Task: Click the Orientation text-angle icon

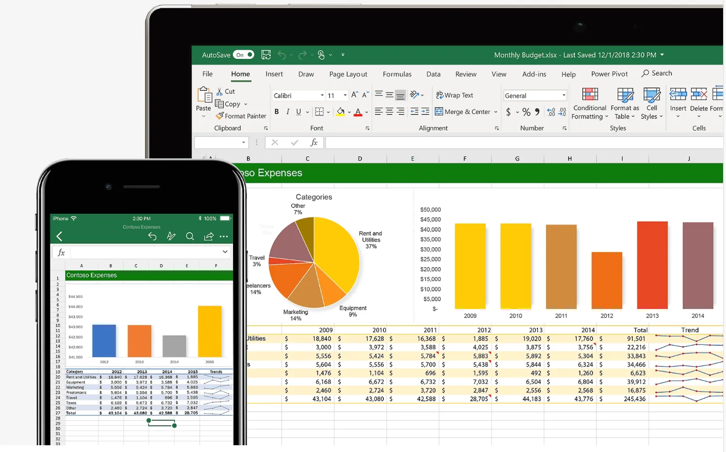Action: pos(415,95)
